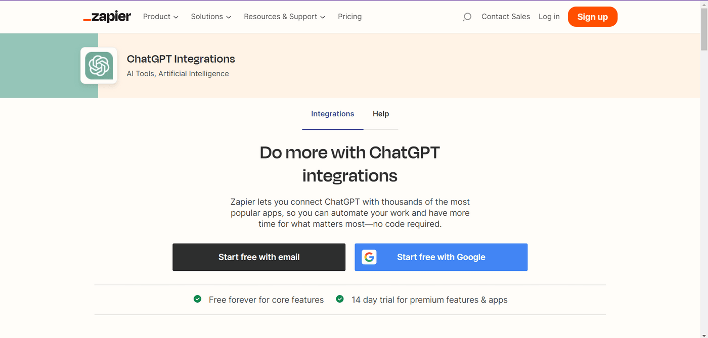Click 'Start free with email'
Screen dimensions: 708x338
click(259, 257)
